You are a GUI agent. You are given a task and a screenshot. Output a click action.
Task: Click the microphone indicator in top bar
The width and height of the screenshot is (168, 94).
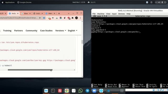coord(162,2)
